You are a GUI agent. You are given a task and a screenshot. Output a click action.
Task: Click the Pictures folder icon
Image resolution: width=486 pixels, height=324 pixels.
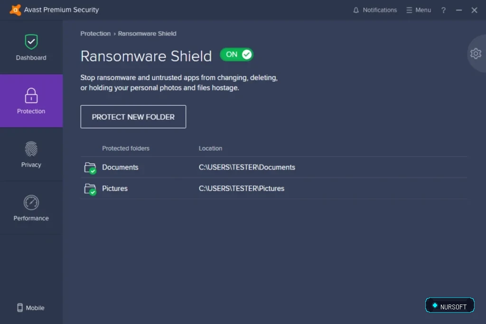click(x=90, y=189)
